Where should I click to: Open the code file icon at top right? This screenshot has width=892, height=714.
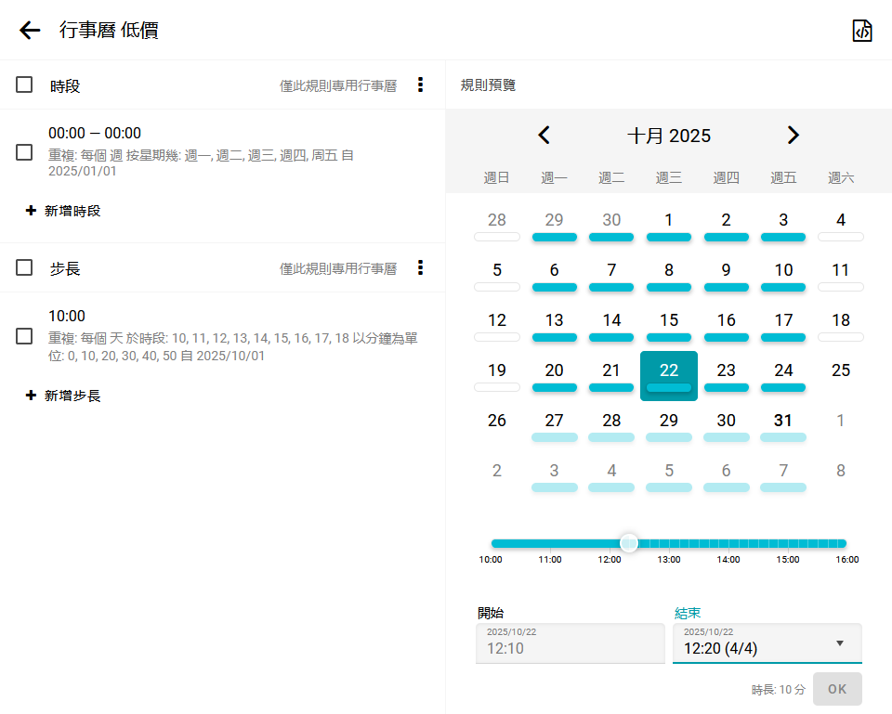pyautogui.click(x=862, y=31)
